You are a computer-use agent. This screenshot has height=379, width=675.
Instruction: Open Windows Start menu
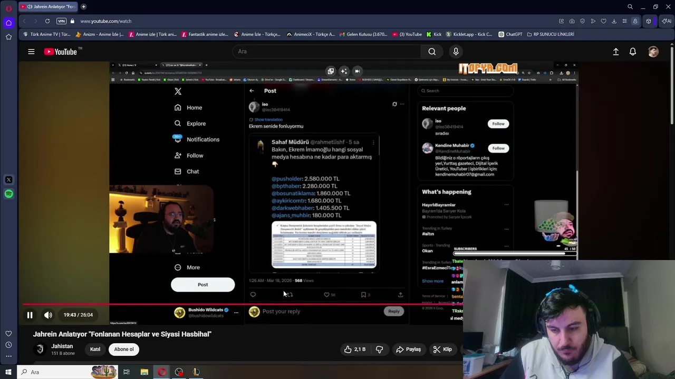point(8,372)
